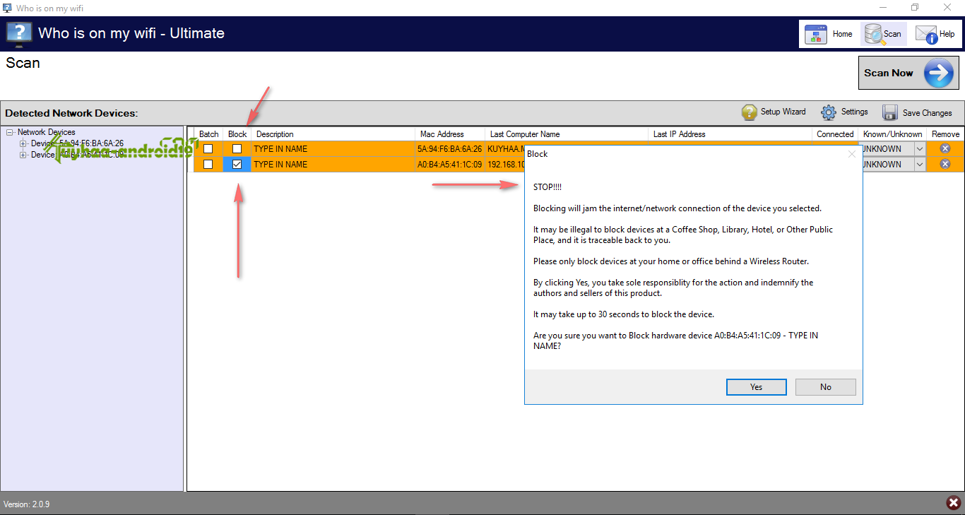Click the Known/Unknown column header
The image size is (965, 515).
[x=893, y=134]
